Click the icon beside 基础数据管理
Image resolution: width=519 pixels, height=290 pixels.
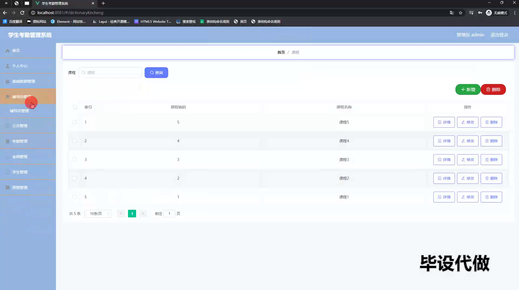(8, 81)
